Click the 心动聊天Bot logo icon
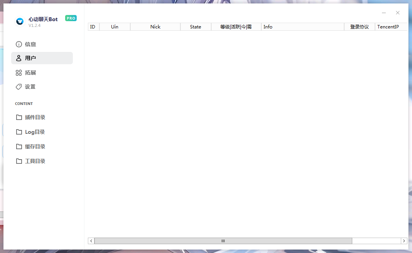Screen dimensions: 412x253 pos(20,22)
